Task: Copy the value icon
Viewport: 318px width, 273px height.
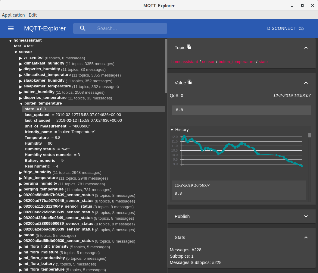Action: [x=190, y=82]
